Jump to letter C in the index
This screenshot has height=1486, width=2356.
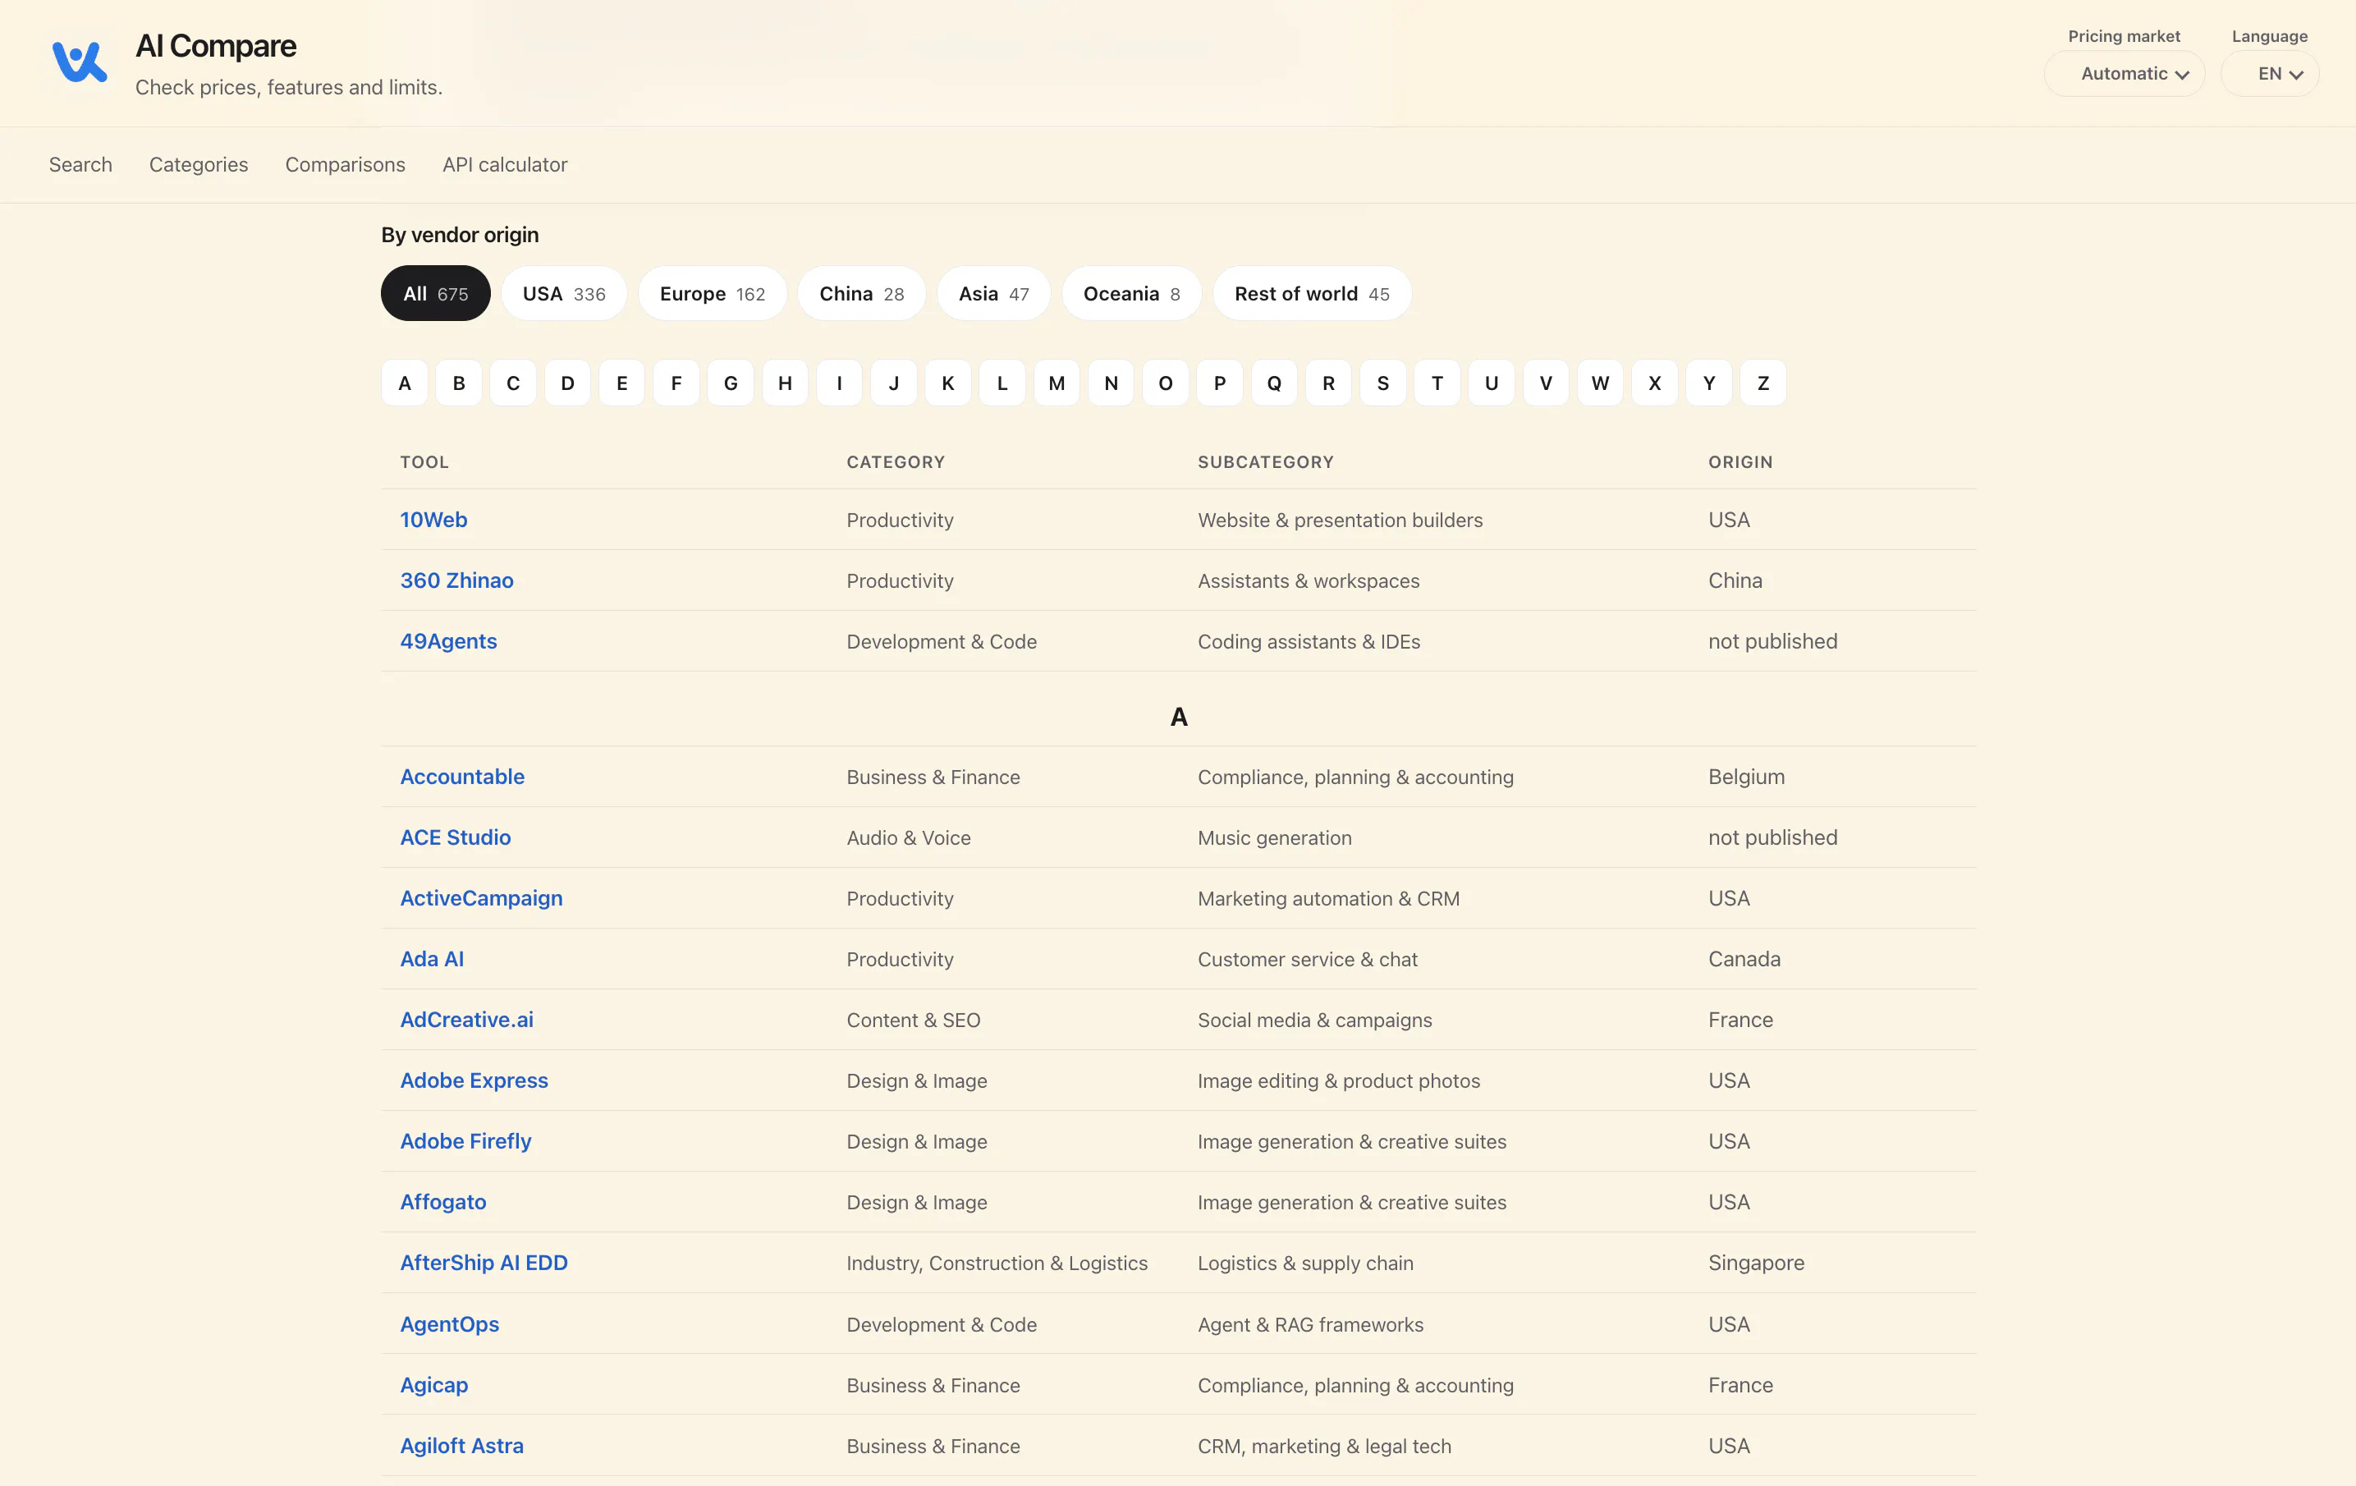tap(513, 383)
